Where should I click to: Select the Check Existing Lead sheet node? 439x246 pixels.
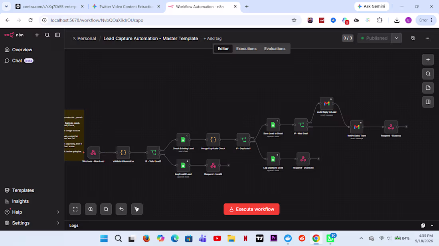[183, 140]
